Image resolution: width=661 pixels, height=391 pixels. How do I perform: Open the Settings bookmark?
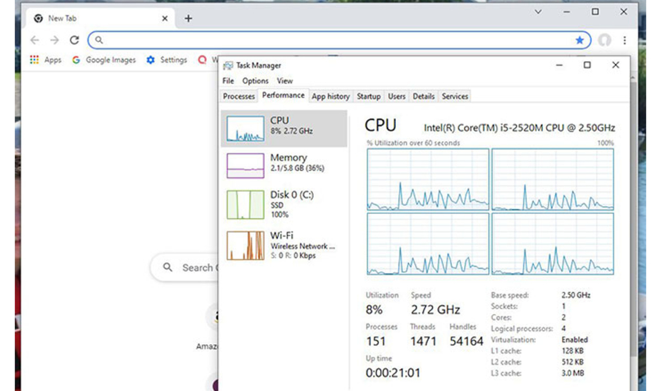(166, 60)
